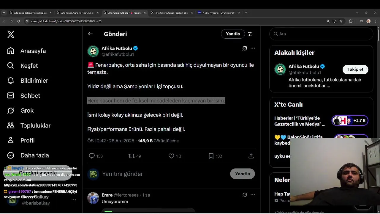
Task: Open replies via the comment bubble icon
Action: pyautogui.click(x=92, y=156)
